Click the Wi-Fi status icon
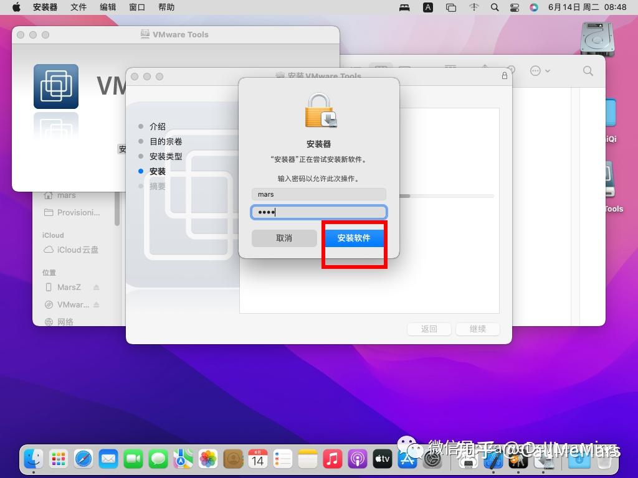Viewport: 638px width, 478px height. (474, 7)
